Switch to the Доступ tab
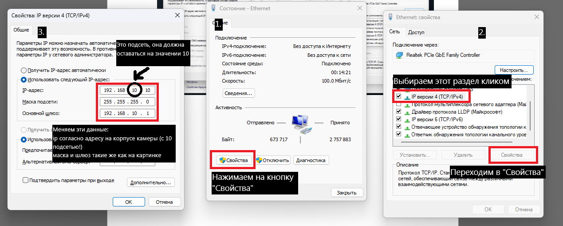Viewport: 563px width, 226px height. pos(416,32)
